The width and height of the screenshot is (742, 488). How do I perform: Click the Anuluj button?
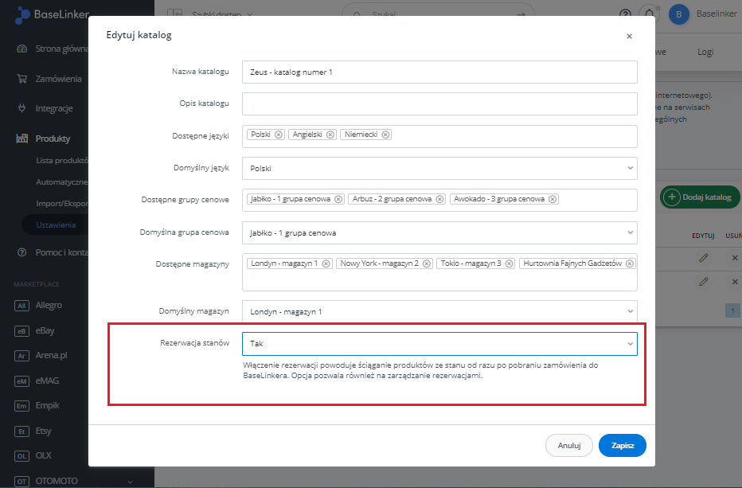coord(568,446)
